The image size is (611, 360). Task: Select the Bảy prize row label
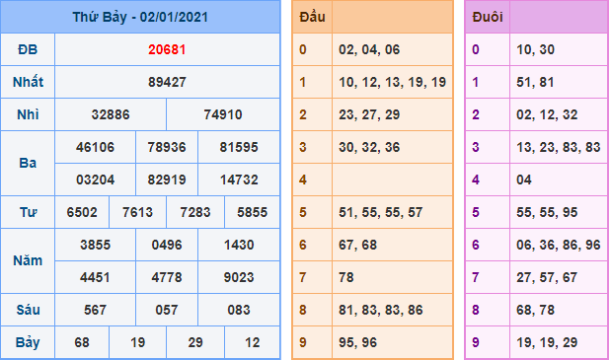(x=28, y=343)
